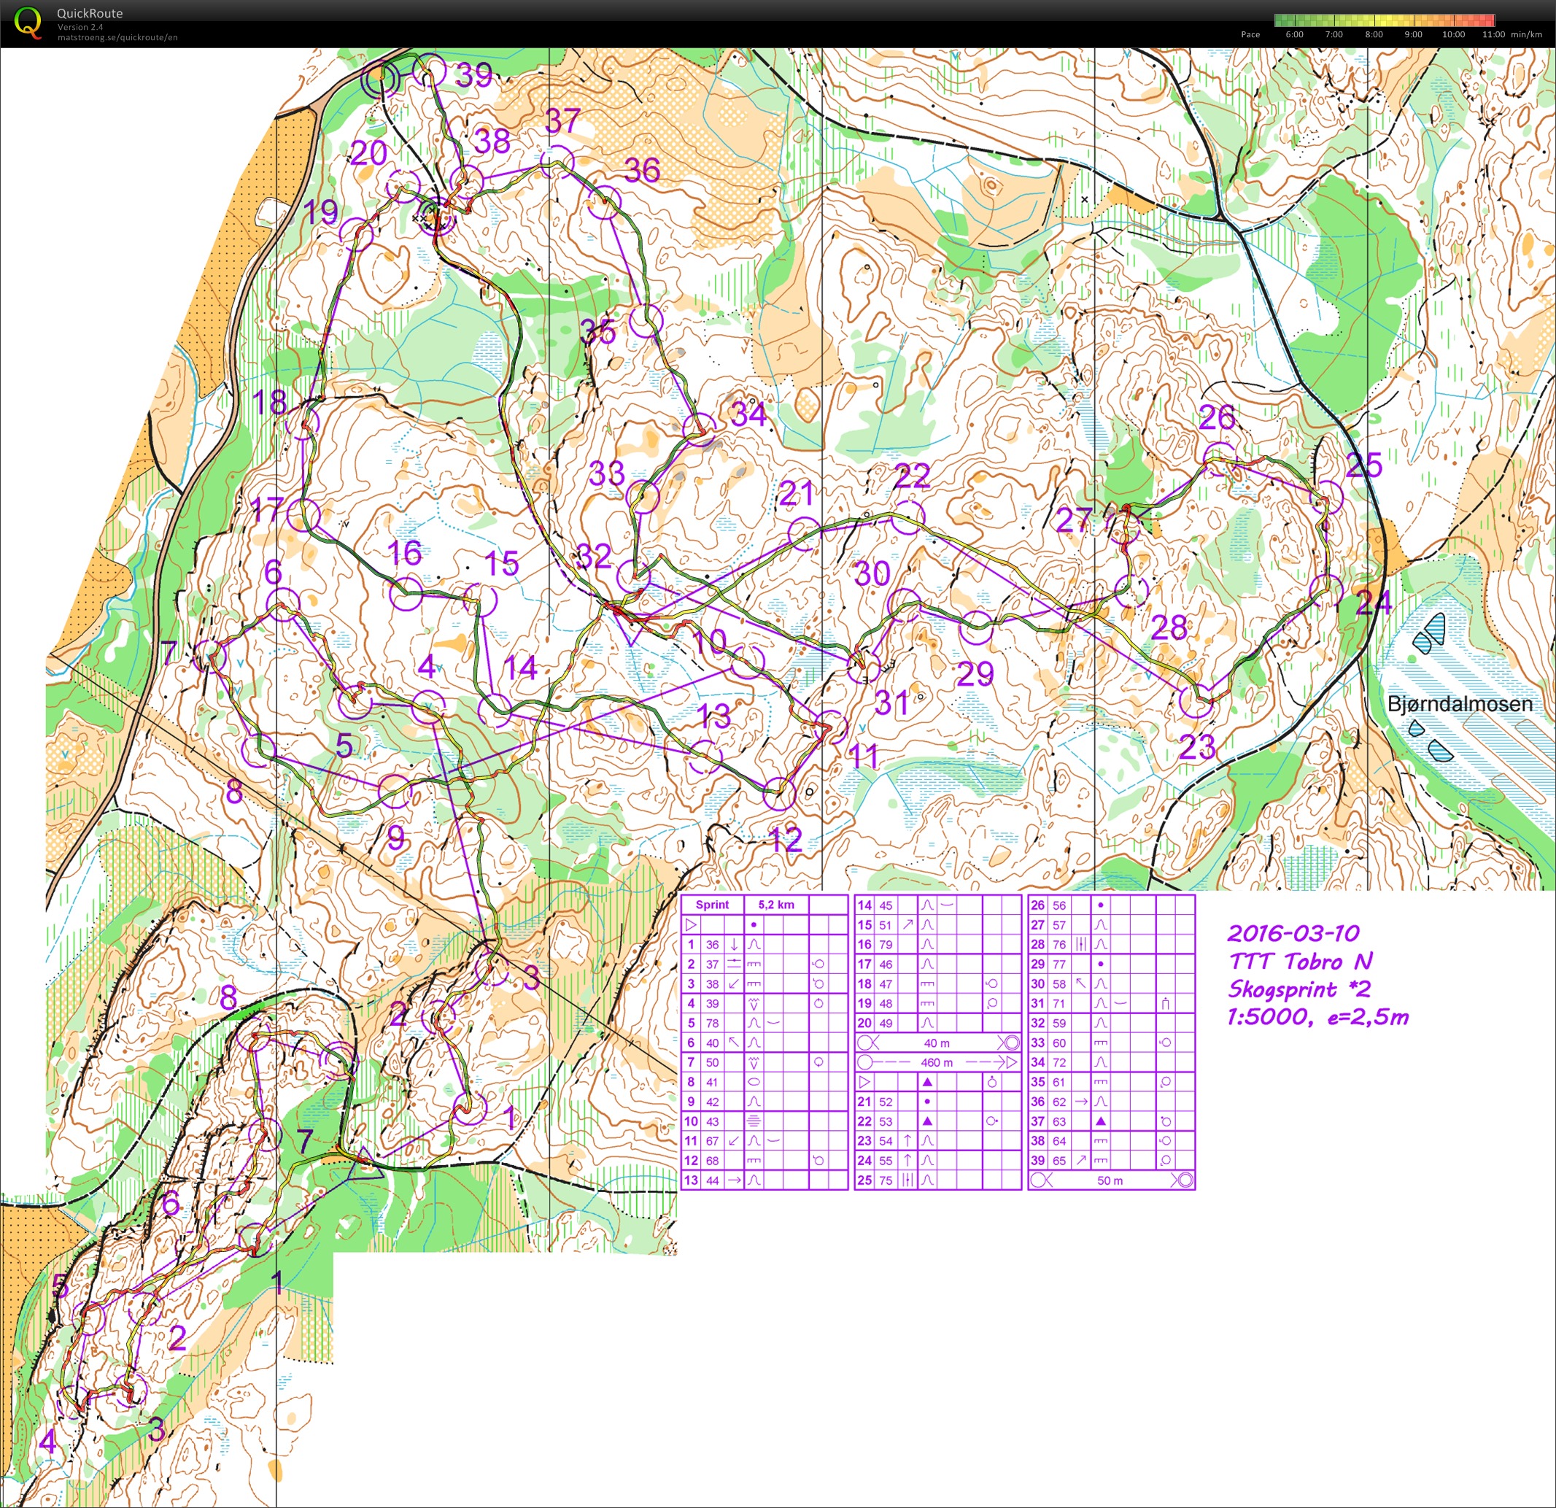This screenshot has width=1556, height=1508.
Task: Click control number 34 label on the map
Action: point(748,414)
